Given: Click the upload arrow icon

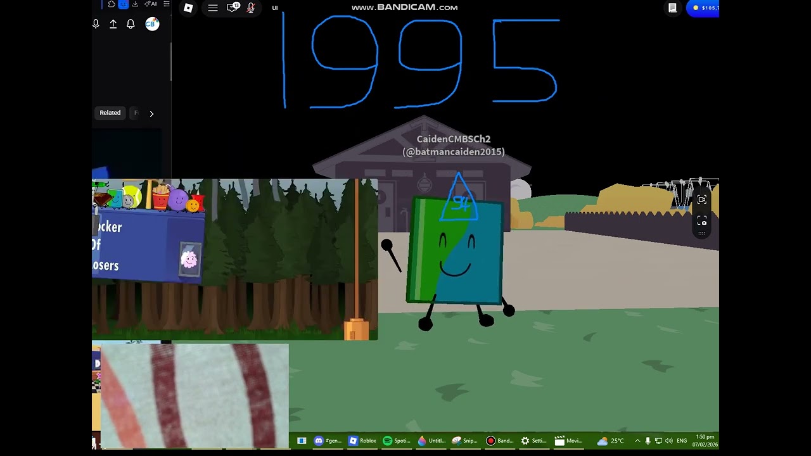Looking at the screenshot, I should coord(113,24).
